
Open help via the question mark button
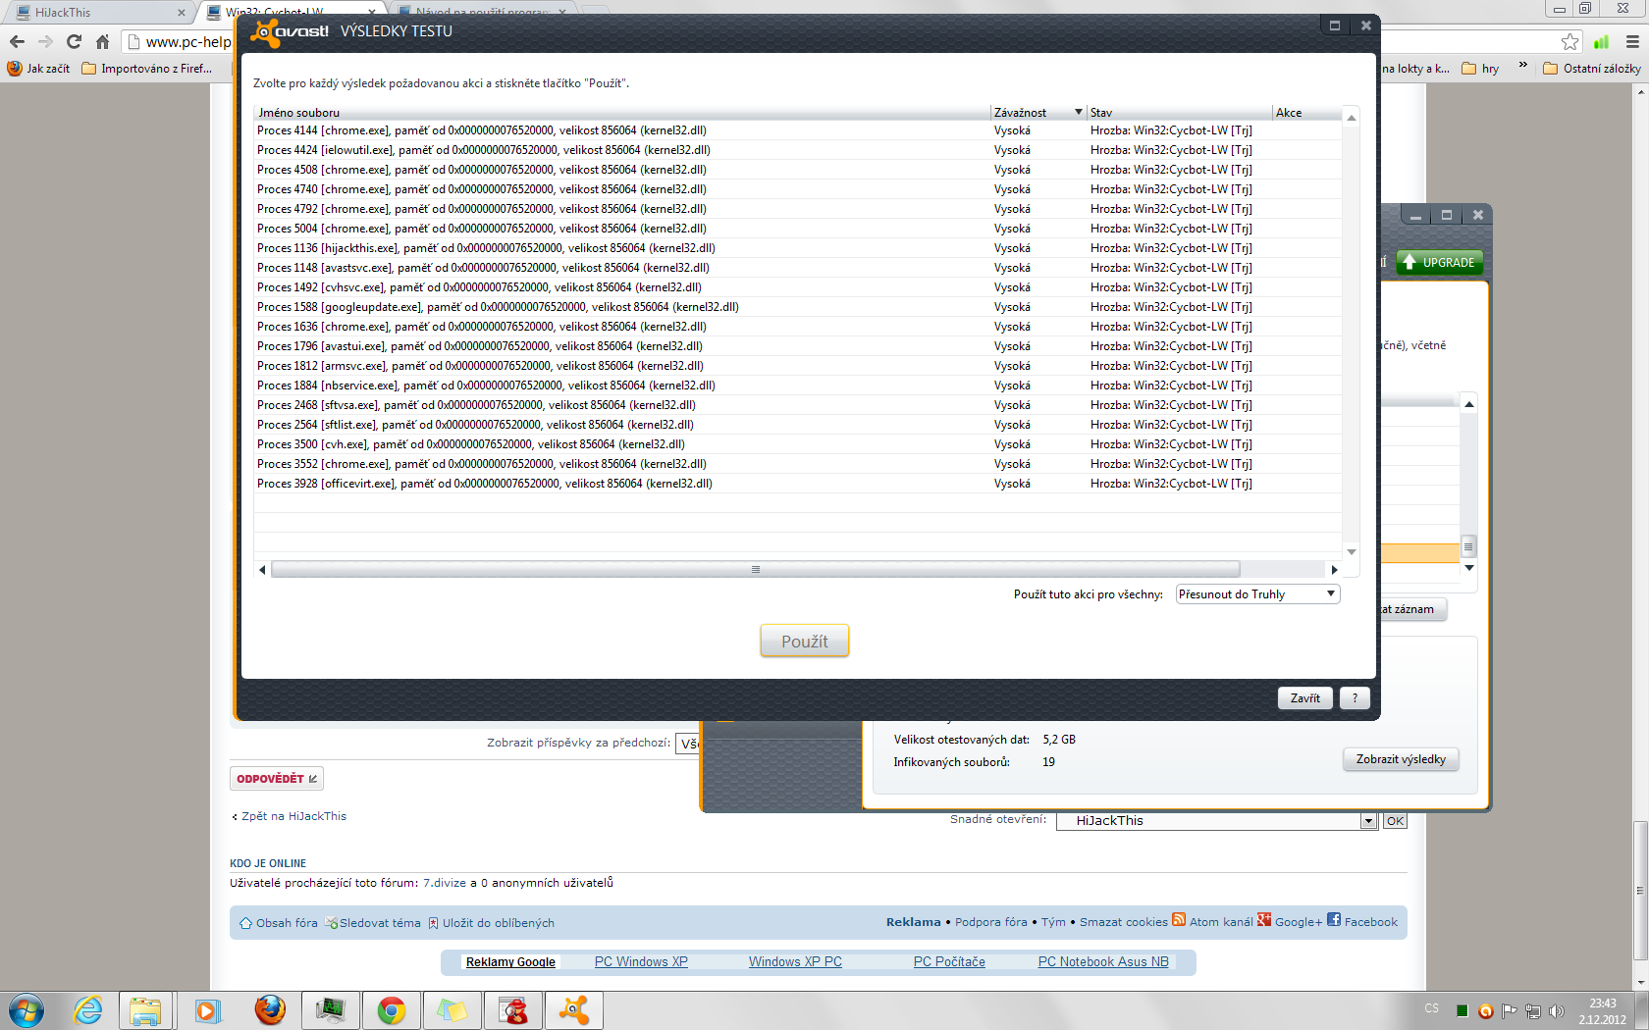1355,698
